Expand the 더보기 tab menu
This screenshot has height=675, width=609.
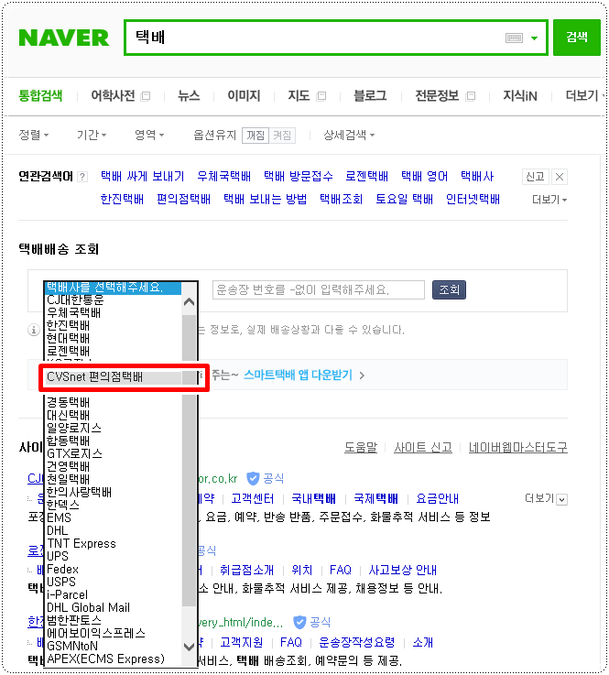(x=584, y=95)
